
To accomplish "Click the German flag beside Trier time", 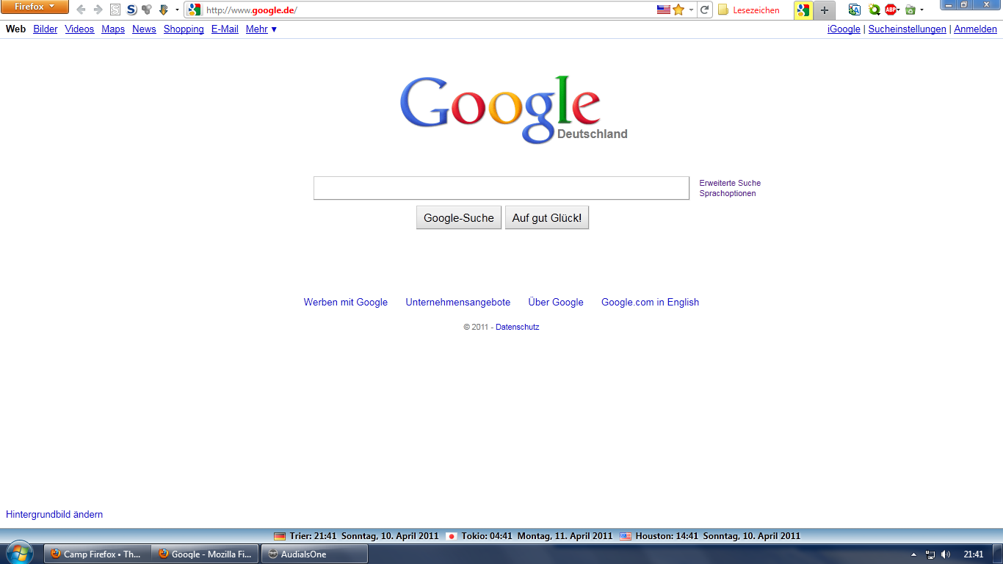I will coord(280,536).
